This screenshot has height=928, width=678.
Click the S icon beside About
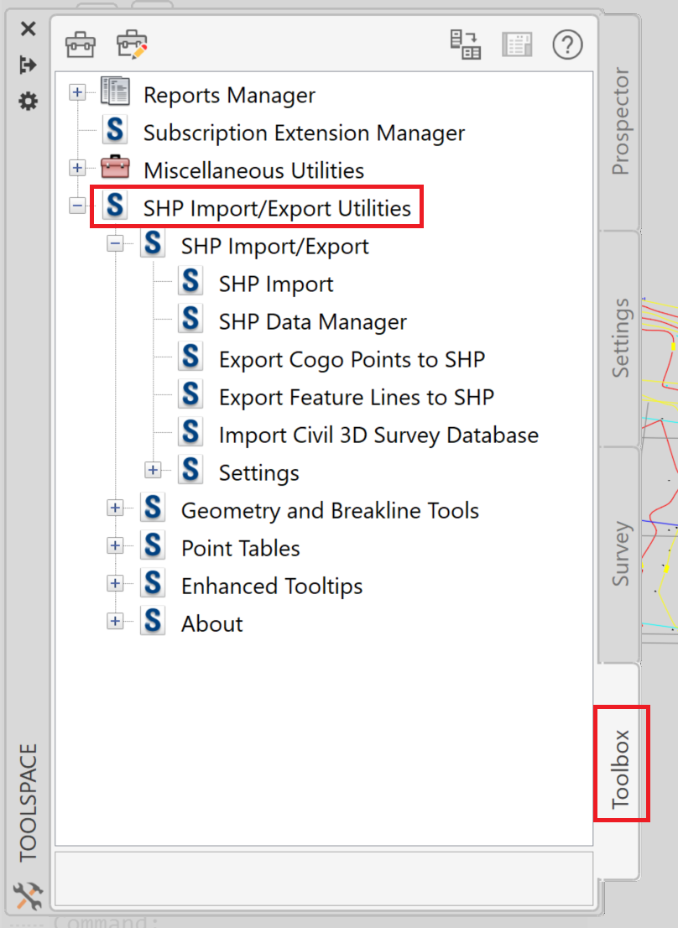click(153, 622)
